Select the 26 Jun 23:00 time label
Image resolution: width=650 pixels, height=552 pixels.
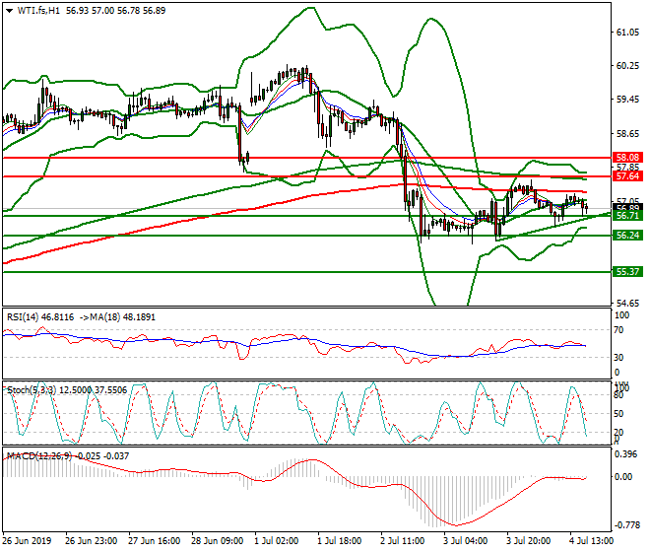92,541
